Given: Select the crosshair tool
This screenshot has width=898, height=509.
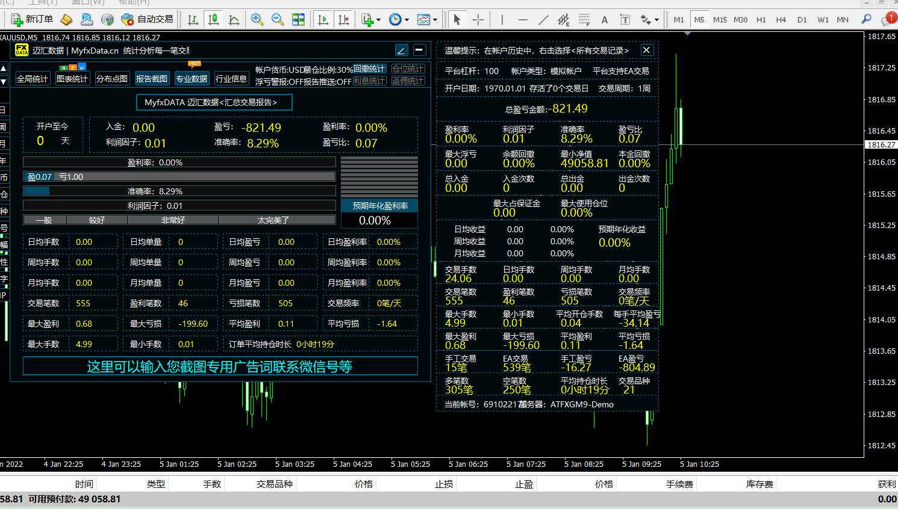Looking at the screenshot, I should click(478, 20).
